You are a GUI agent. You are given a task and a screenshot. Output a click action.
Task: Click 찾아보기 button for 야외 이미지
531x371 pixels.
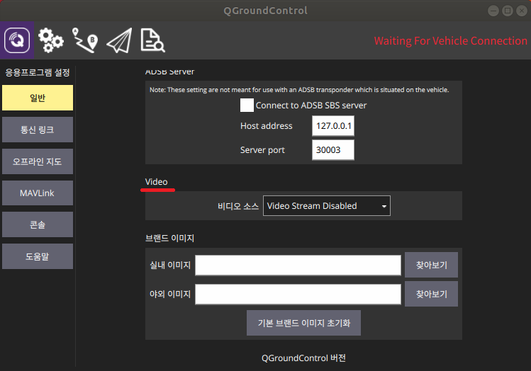(x=432, y=294)
